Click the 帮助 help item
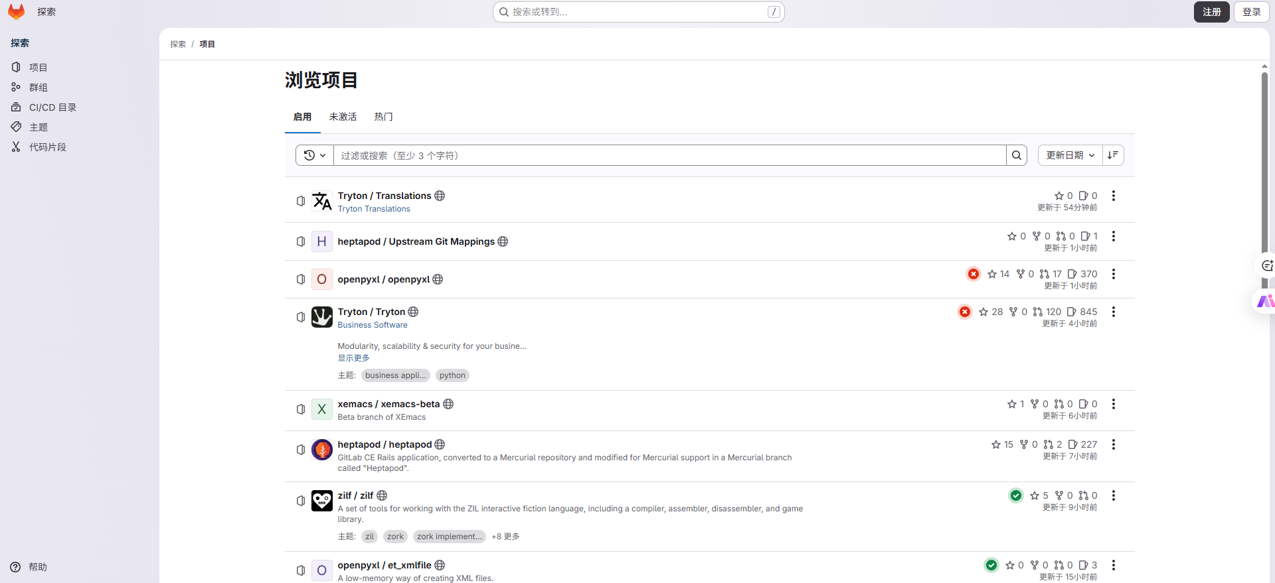Viewport: 1275px width, 583px height. (x=29, y=567)
